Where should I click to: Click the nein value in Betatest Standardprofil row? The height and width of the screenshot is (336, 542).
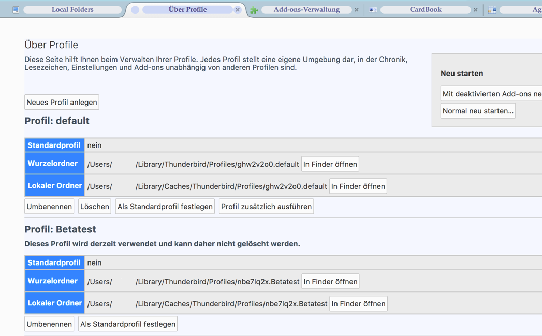[x=94, y=262]
